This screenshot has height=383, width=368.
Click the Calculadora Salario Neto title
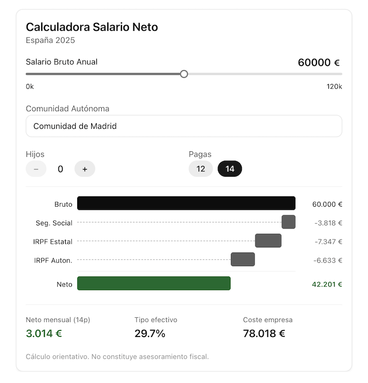[92, 27]
